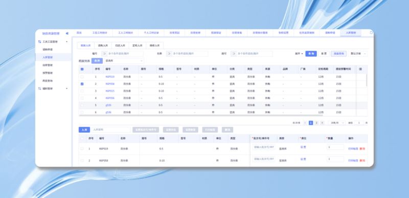Open the 默认方案 scheme dropdown

(357, 54)
